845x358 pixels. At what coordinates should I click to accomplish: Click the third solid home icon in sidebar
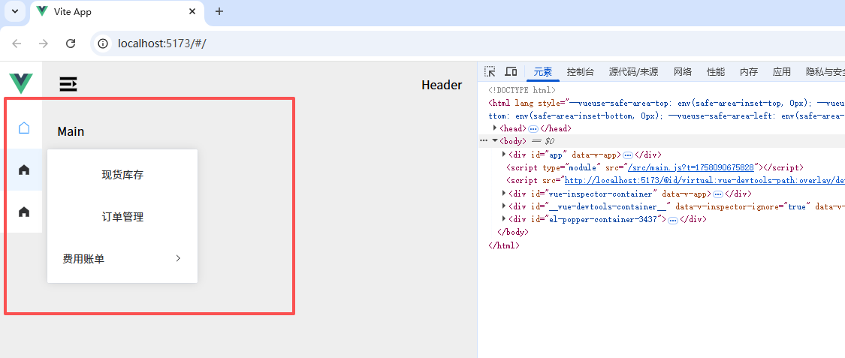pyautogui.click(x=24, y=212)
